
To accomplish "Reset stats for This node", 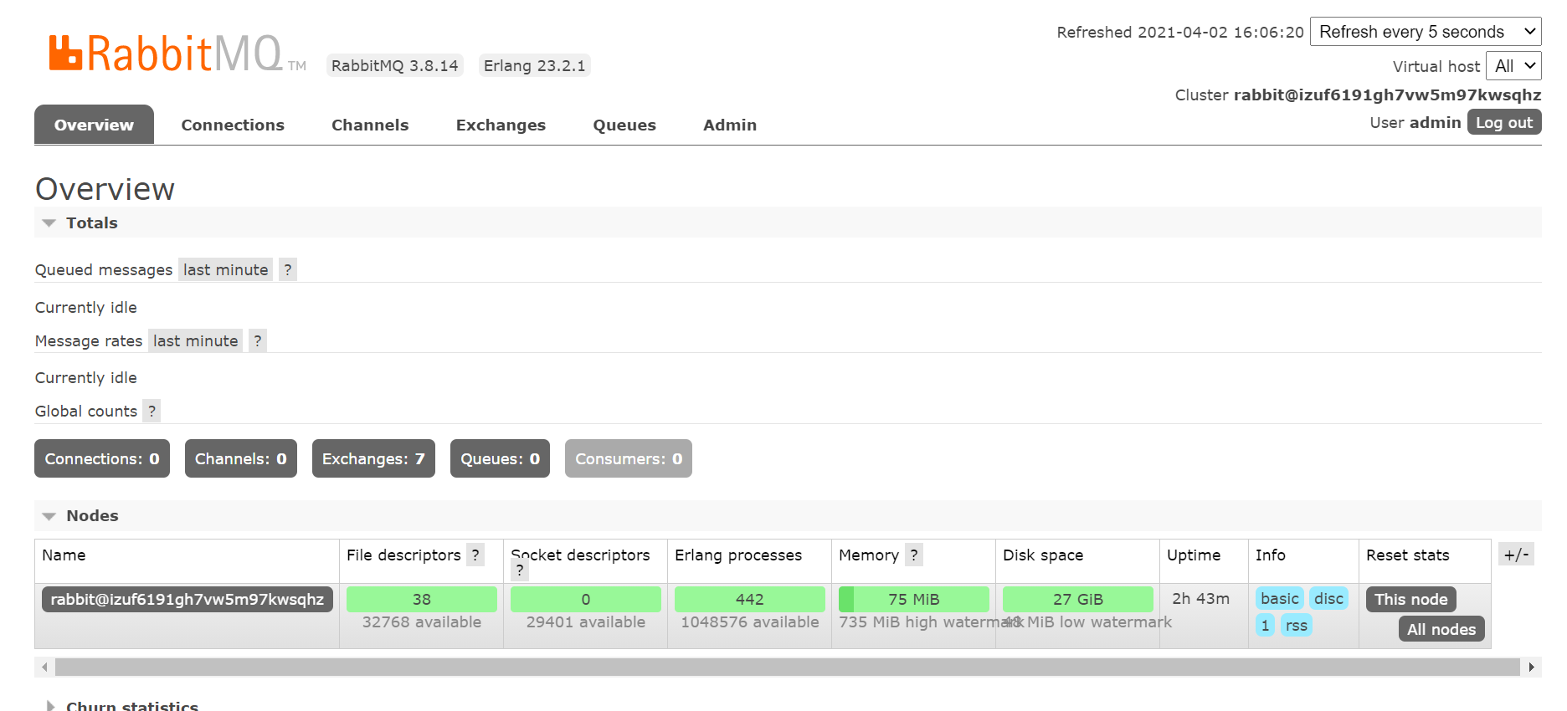I will pos(1411,599).
